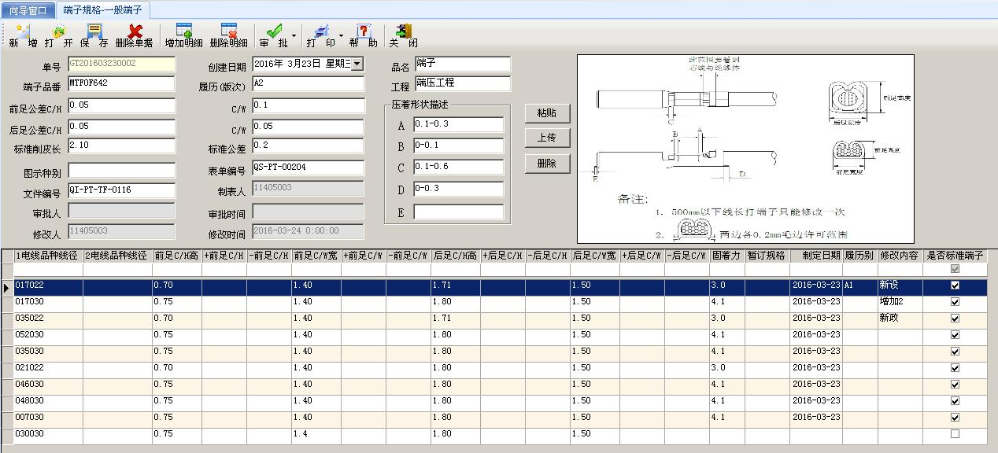Expand the 打印 dropdown arrow
The image size is (998, 453).
(x=341, y=35)
